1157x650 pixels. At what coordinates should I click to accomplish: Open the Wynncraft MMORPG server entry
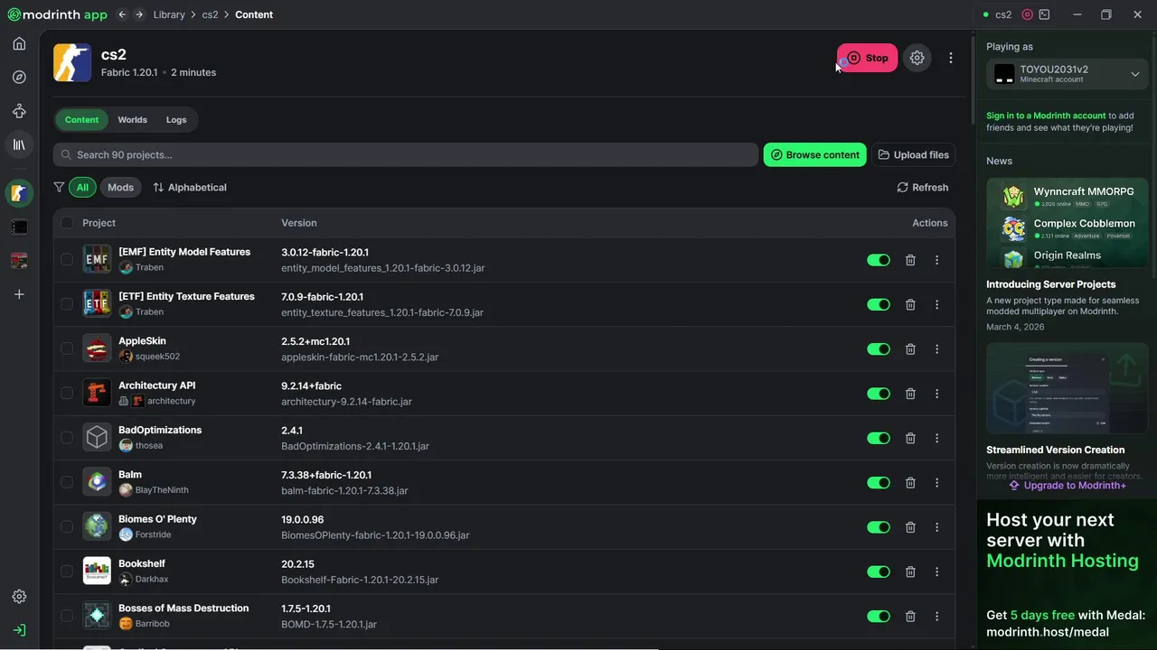pyautogui.click(x=1068, y=196)
